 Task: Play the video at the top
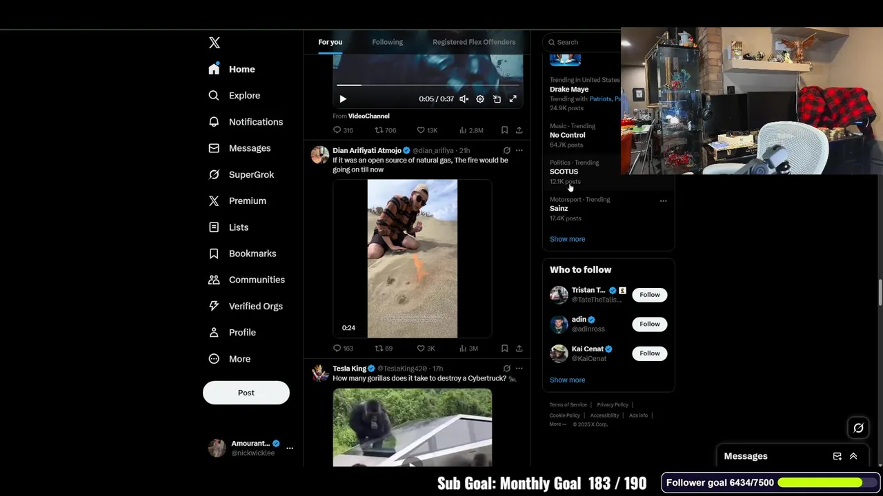tap(343, 99)
